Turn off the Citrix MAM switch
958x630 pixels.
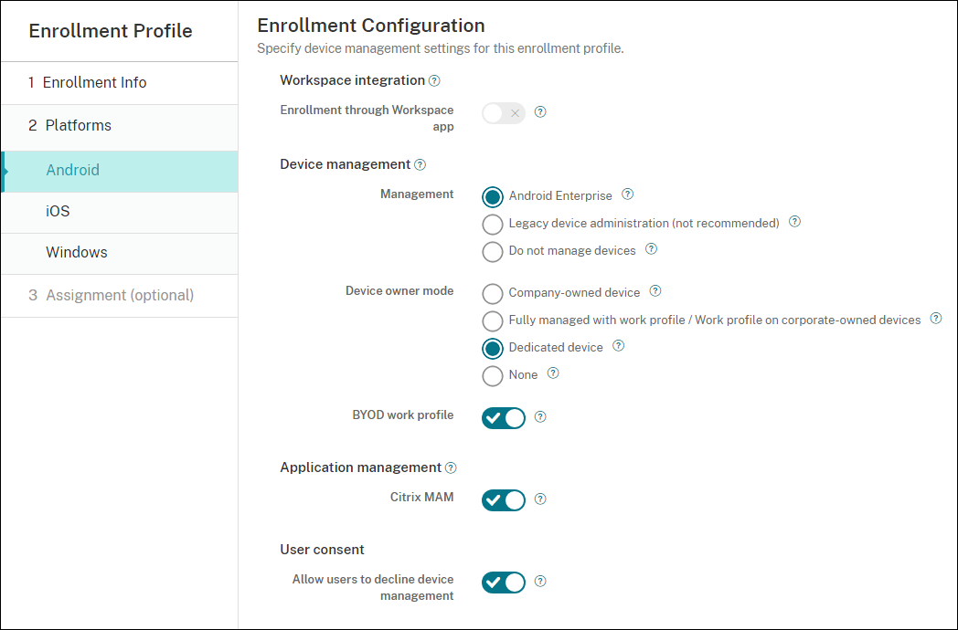pyautogui.click(x=504, y=500)
